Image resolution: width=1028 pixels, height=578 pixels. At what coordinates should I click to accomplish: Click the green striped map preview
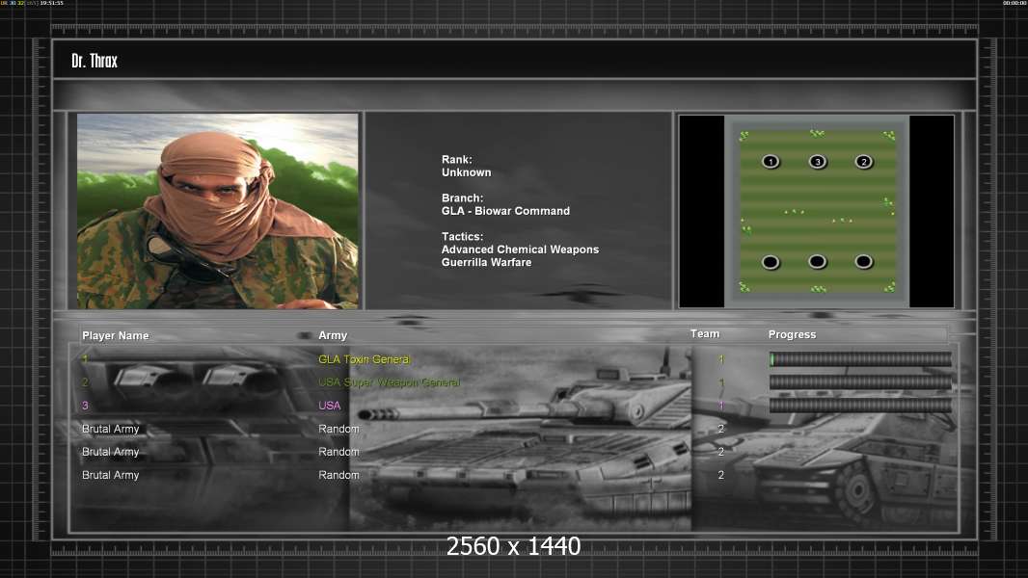pos(817,211)
